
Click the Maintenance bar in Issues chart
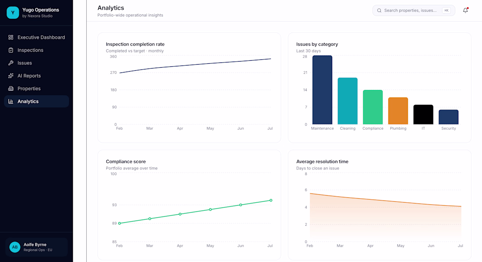322,90
